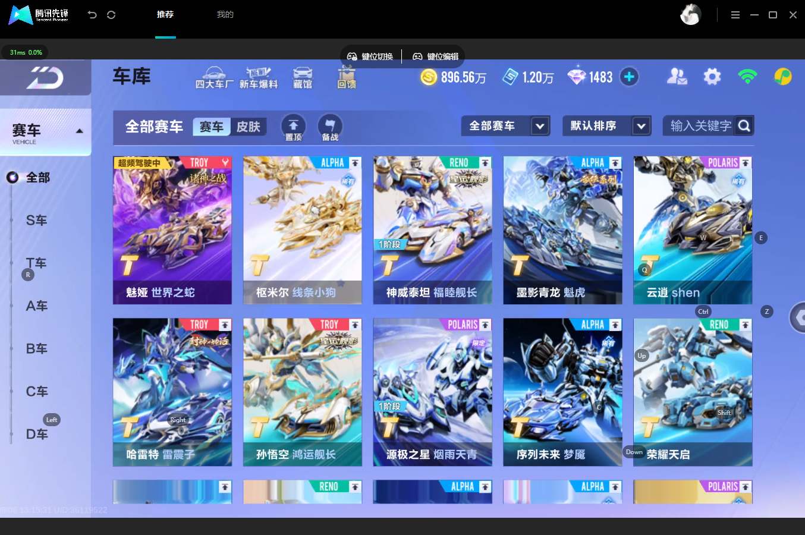Toggle the pin on 荣耀天启 card

coord(746,325)
